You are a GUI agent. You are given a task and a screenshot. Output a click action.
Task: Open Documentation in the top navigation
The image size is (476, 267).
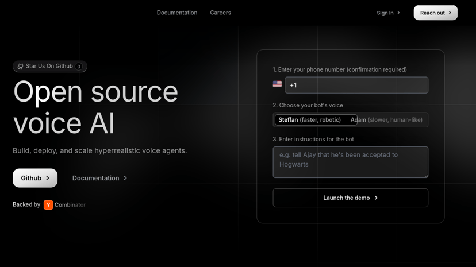tap(177, 13)
